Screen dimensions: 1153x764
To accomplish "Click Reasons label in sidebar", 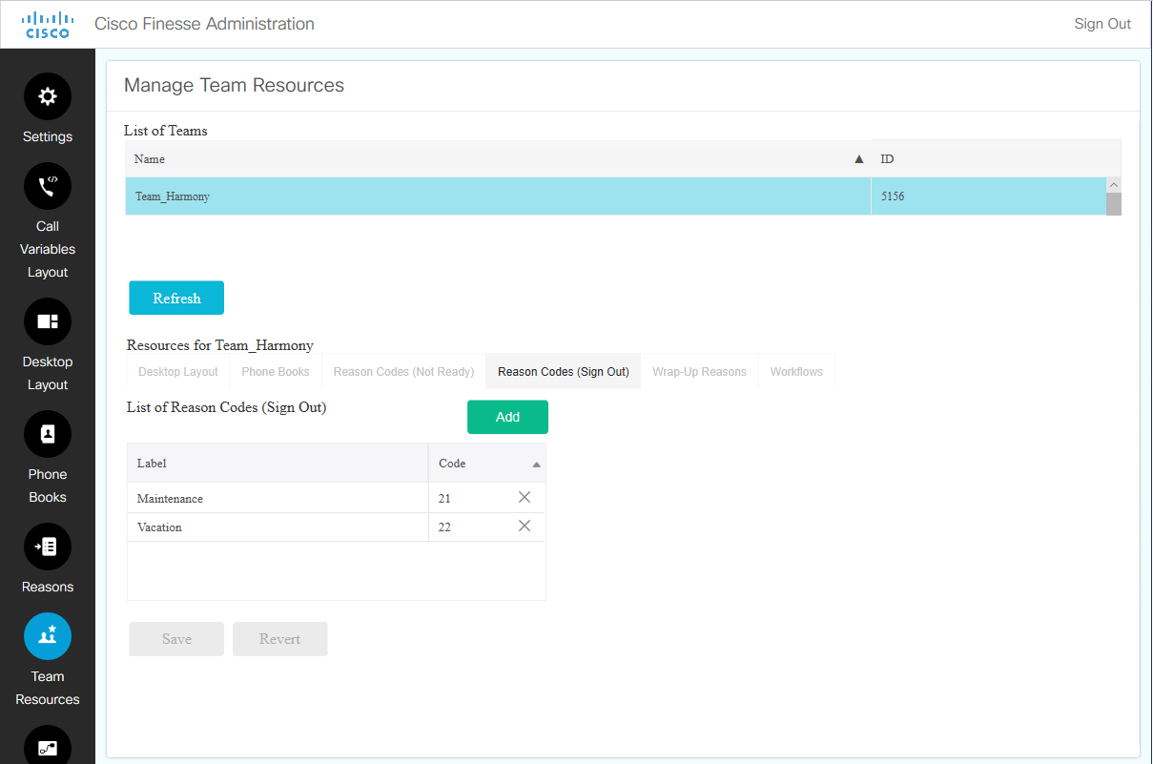I will pos(48,587).
